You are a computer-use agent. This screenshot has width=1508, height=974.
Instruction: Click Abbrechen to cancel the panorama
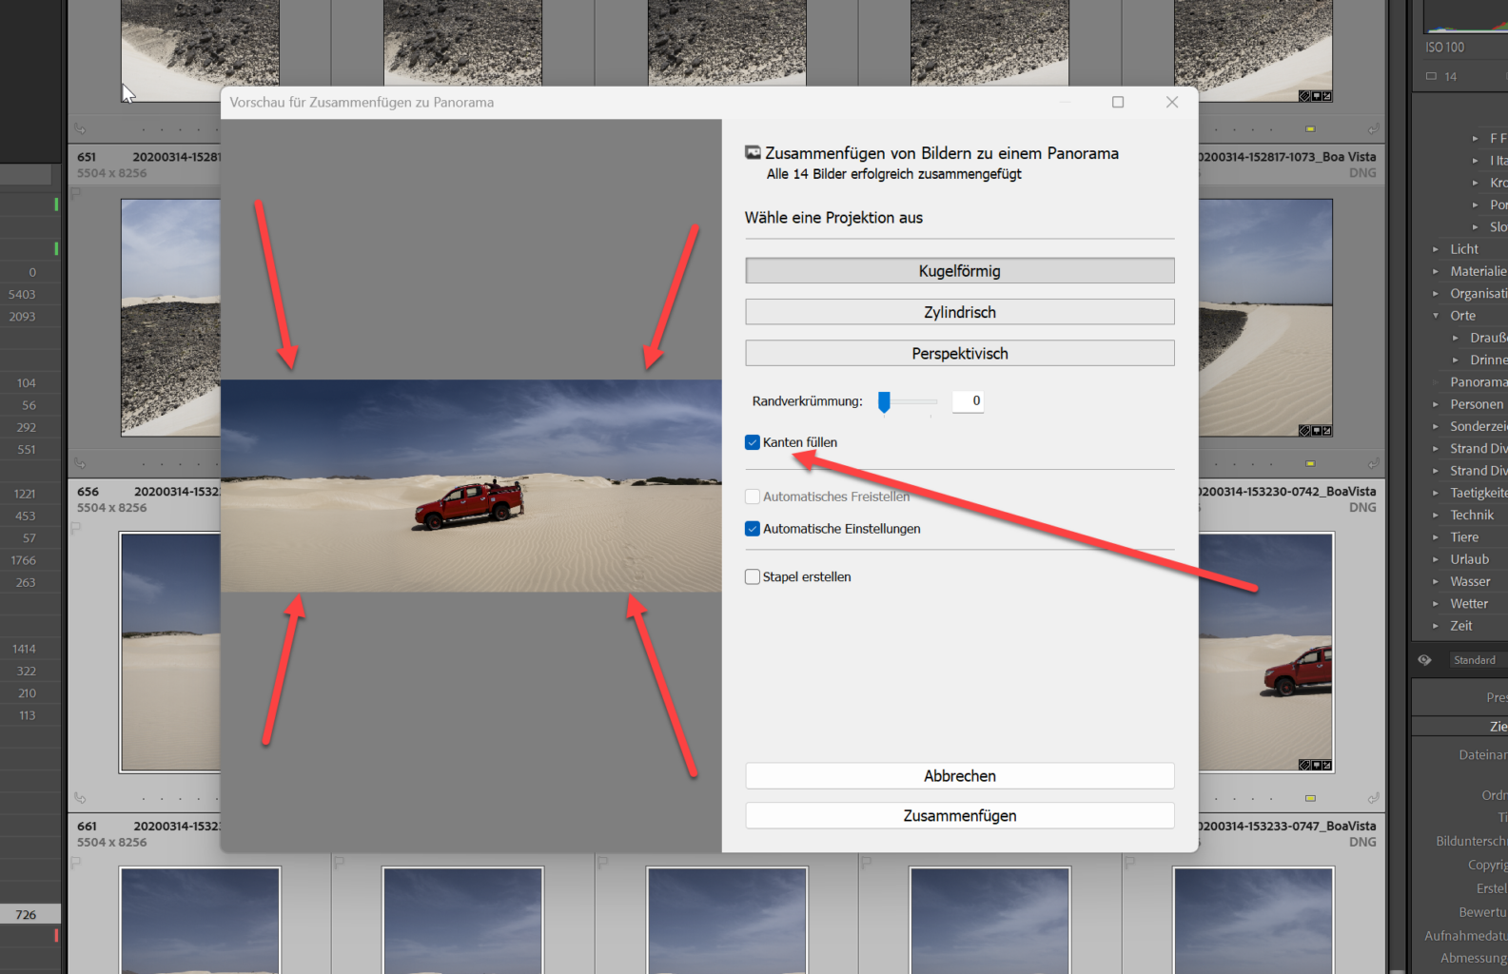(x=959, y=776)
